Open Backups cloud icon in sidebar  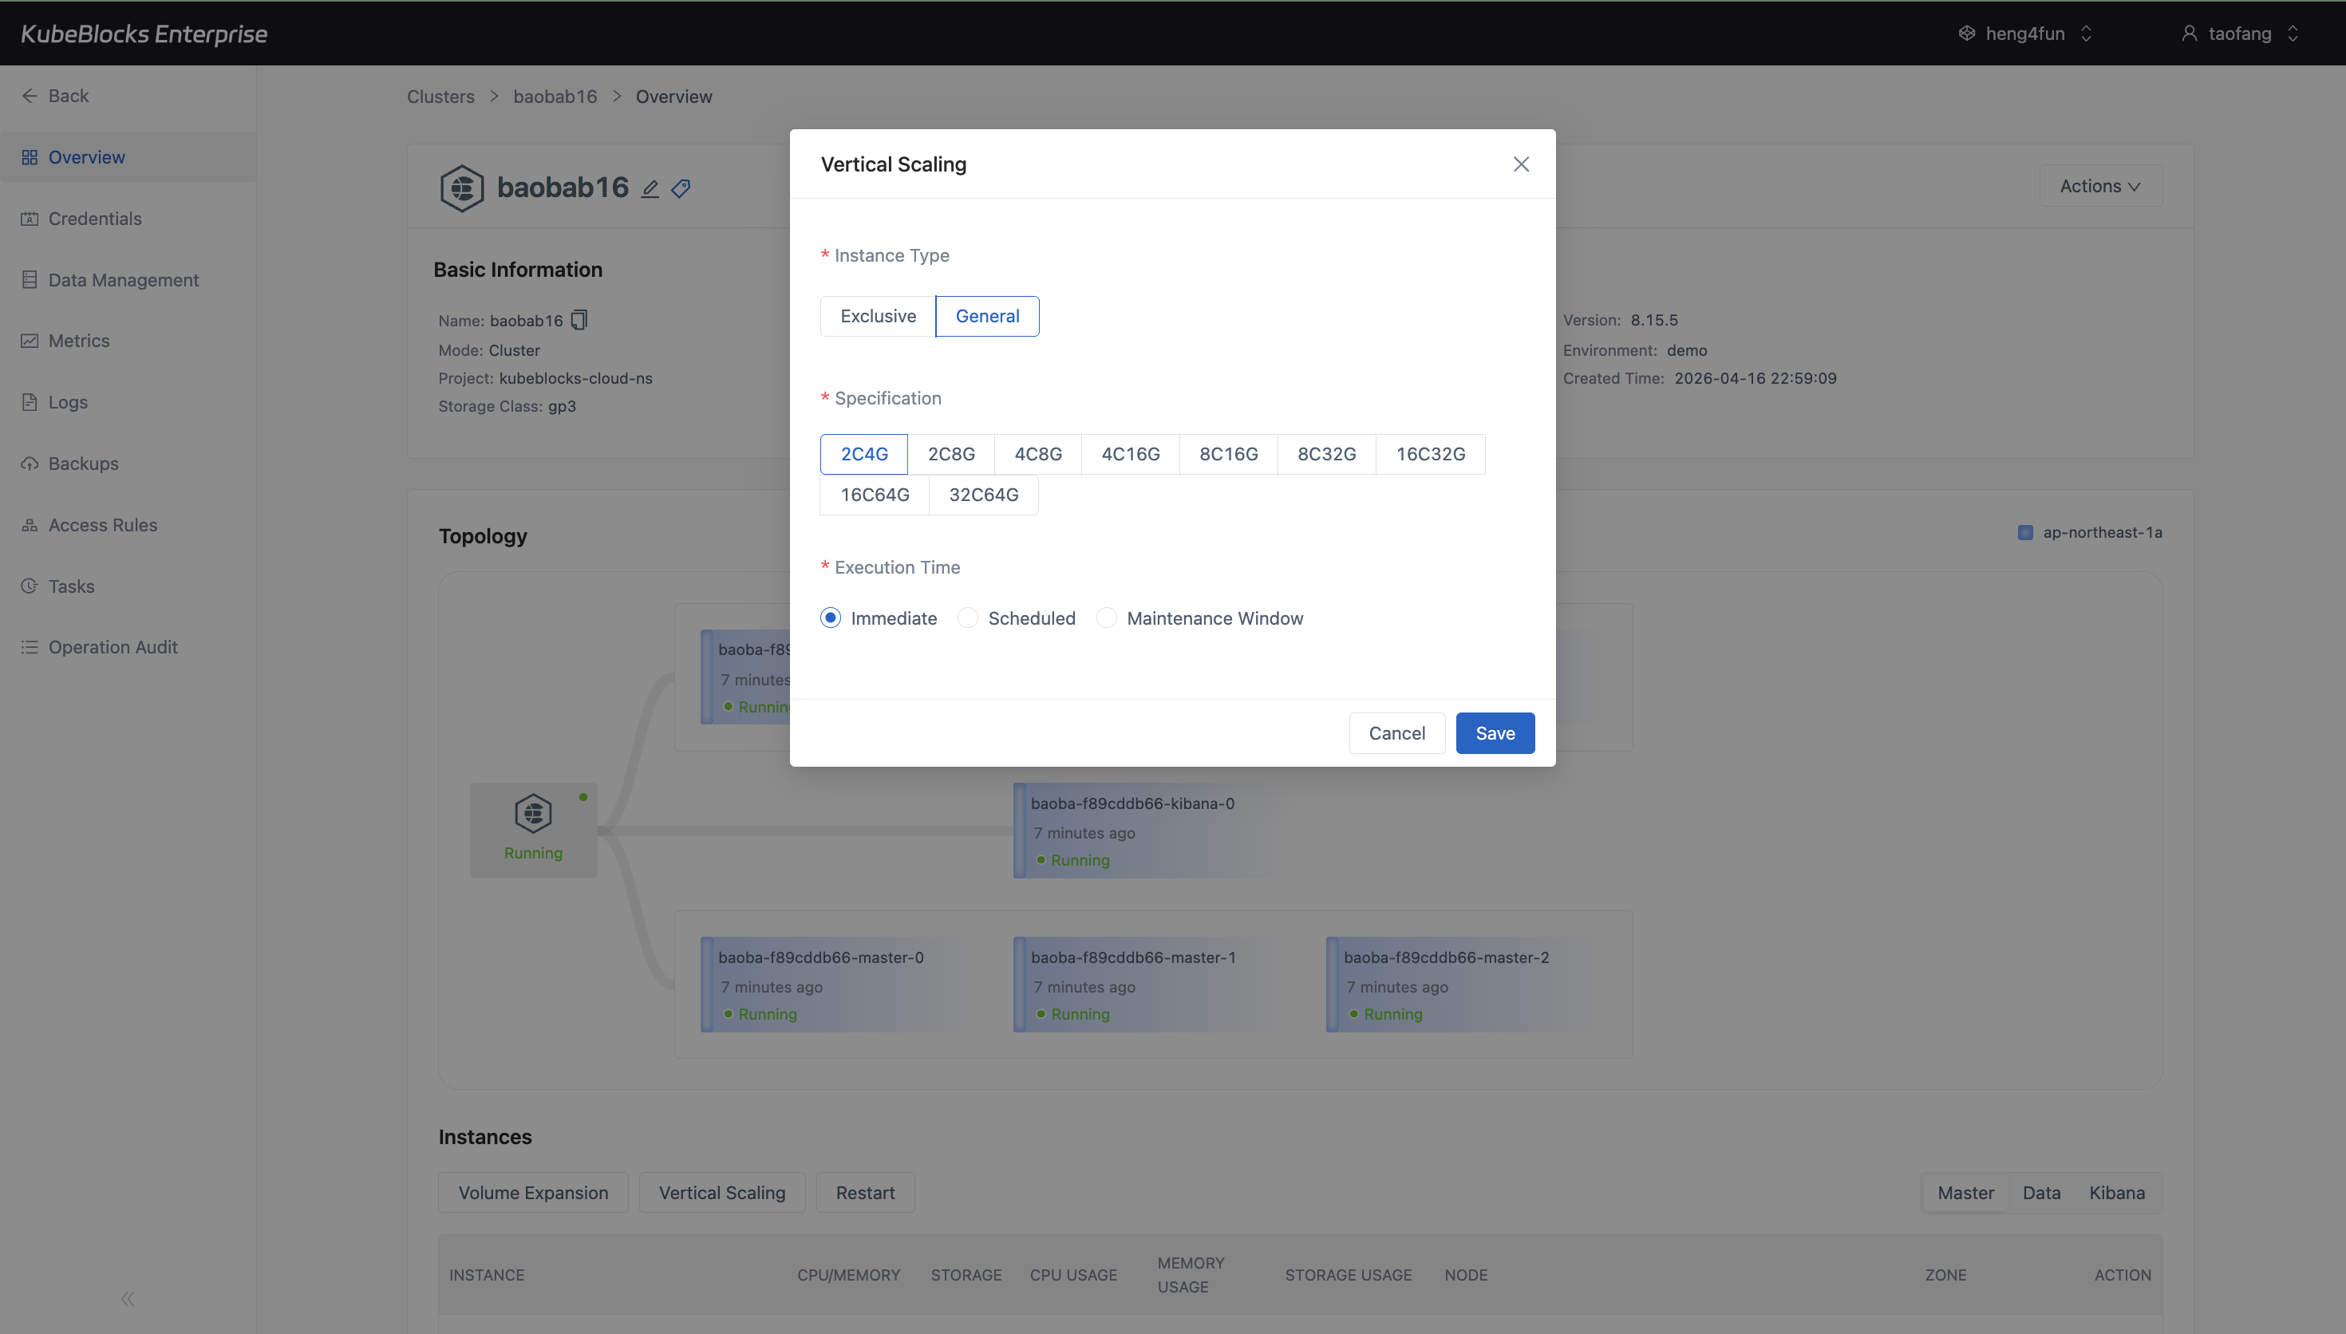(30, 464)
